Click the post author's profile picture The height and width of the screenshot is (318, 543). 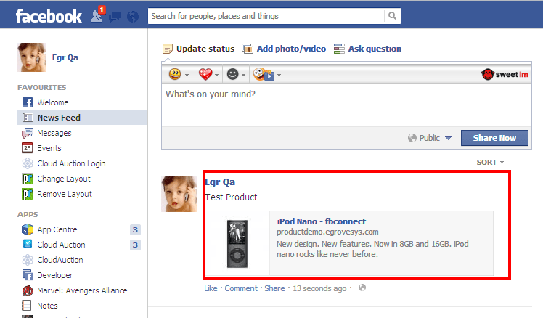coord(179,194)
